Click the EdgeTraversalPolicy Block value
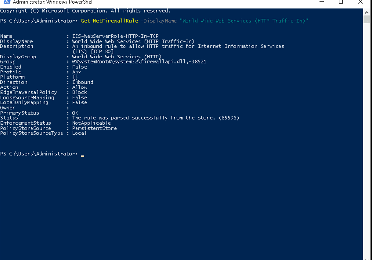372x260 pixels. tap(79, 92)
